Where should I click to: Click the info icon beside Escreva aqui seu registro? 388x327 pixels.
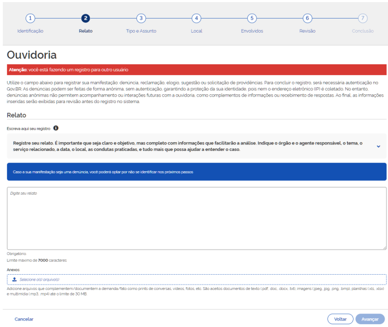(x=56, y=128)
